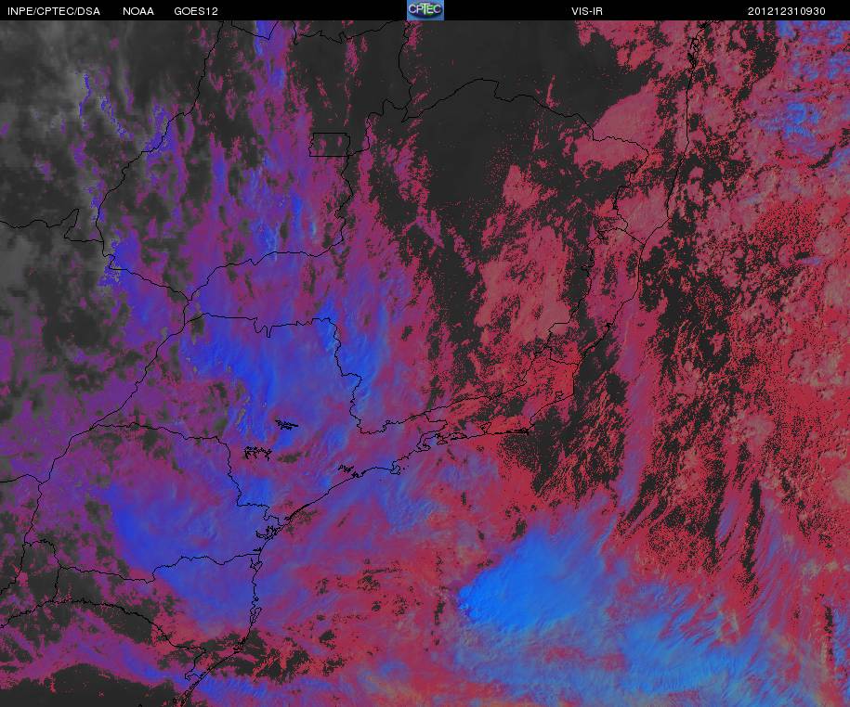Viewport: 850px width, 707px height.
Task: Click the 201212310930 timestamp
Action: coord(787,11)
